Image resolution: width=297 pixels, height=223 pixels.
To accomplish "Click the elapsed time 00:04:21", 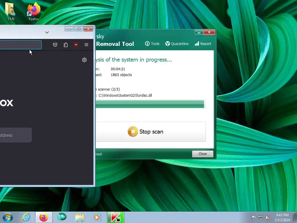I will (118, 69).
